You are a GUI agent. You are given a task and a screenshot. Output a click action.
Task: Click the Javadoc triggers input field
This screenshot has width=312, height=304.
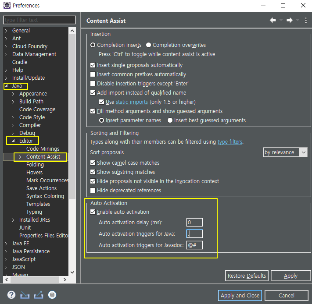[194, 245]
